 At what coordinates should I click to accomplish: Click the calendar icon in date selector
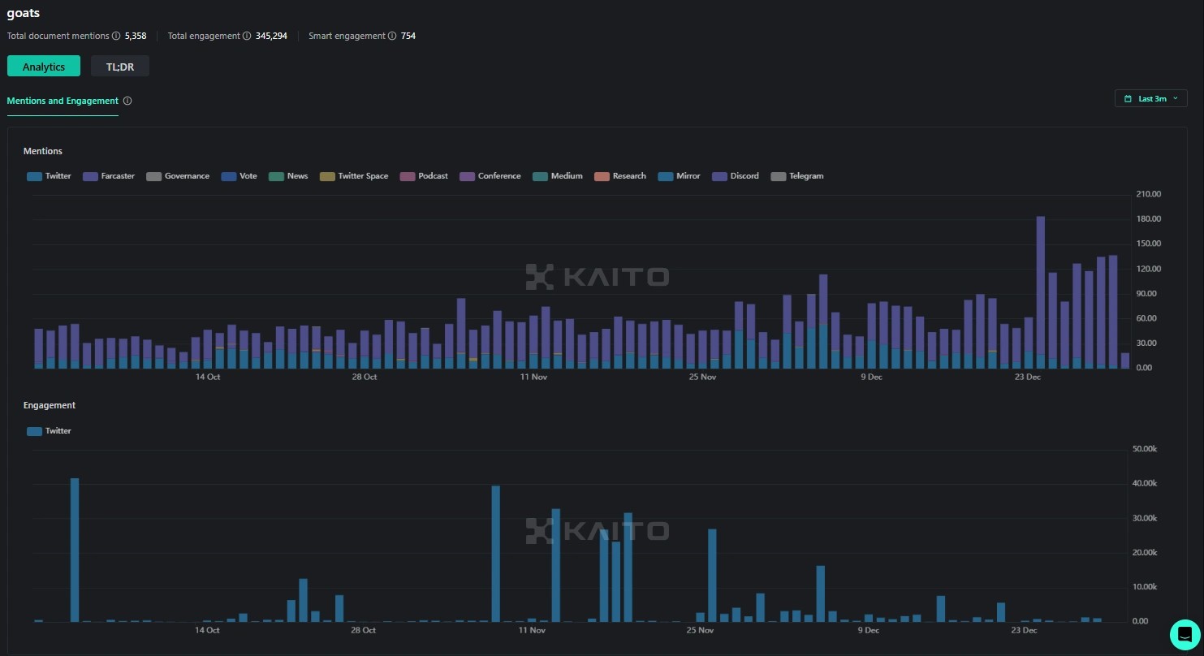pyautogui.click(x=1128, y=99)
